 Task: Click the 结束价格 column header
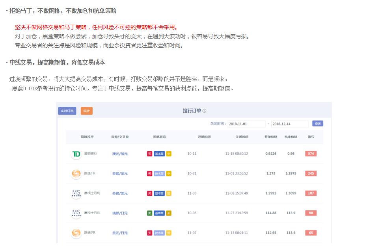(291, 137)
